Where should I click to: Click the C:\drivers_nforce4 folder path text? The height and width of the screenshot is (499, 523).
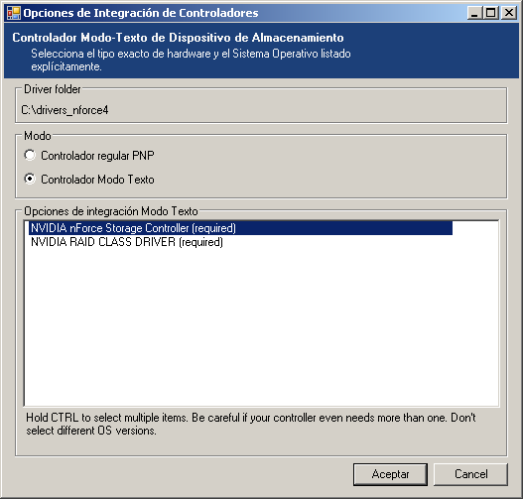pyautogui.click(x=65, y=110)
